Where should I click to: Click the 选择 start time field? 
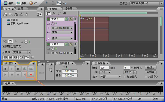point(70,71)
